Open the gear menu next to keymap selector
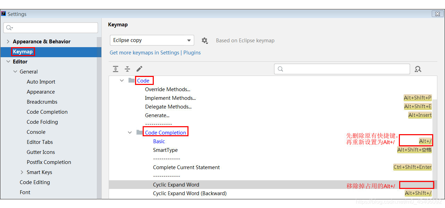The image size is (445, 208). (x=205, y=41)
